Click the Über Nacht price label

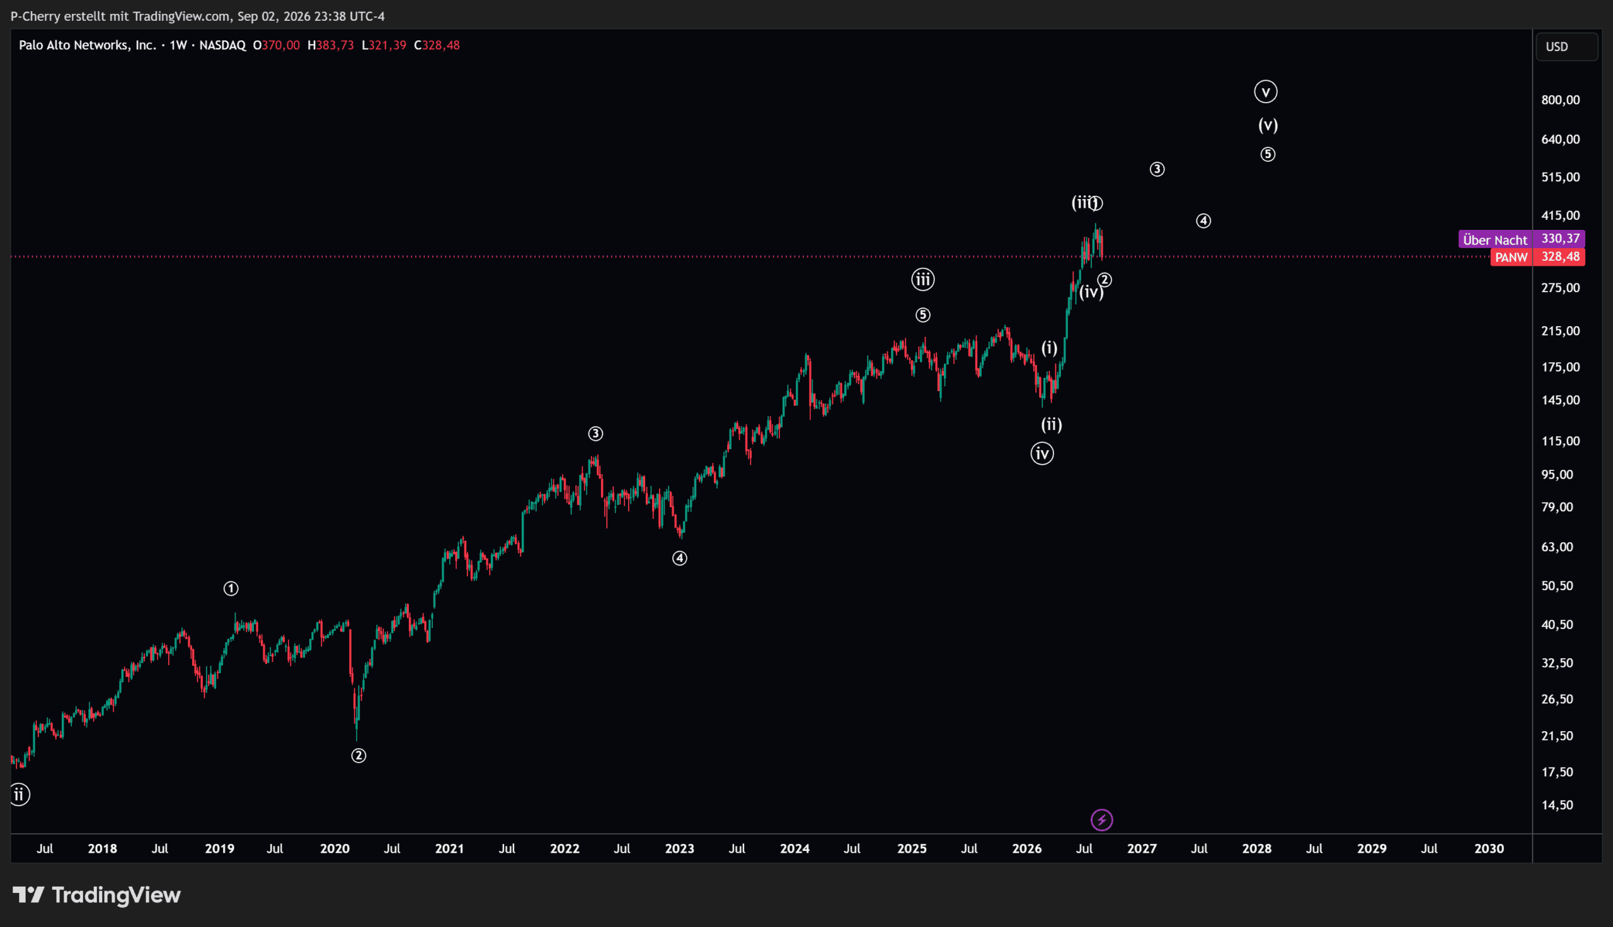click(x=1495, y=239)
